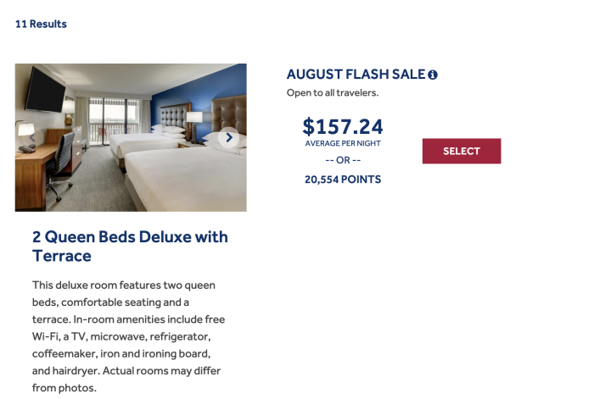
Task: Open the August Flash Sale info icon
Action: [433, 75]
